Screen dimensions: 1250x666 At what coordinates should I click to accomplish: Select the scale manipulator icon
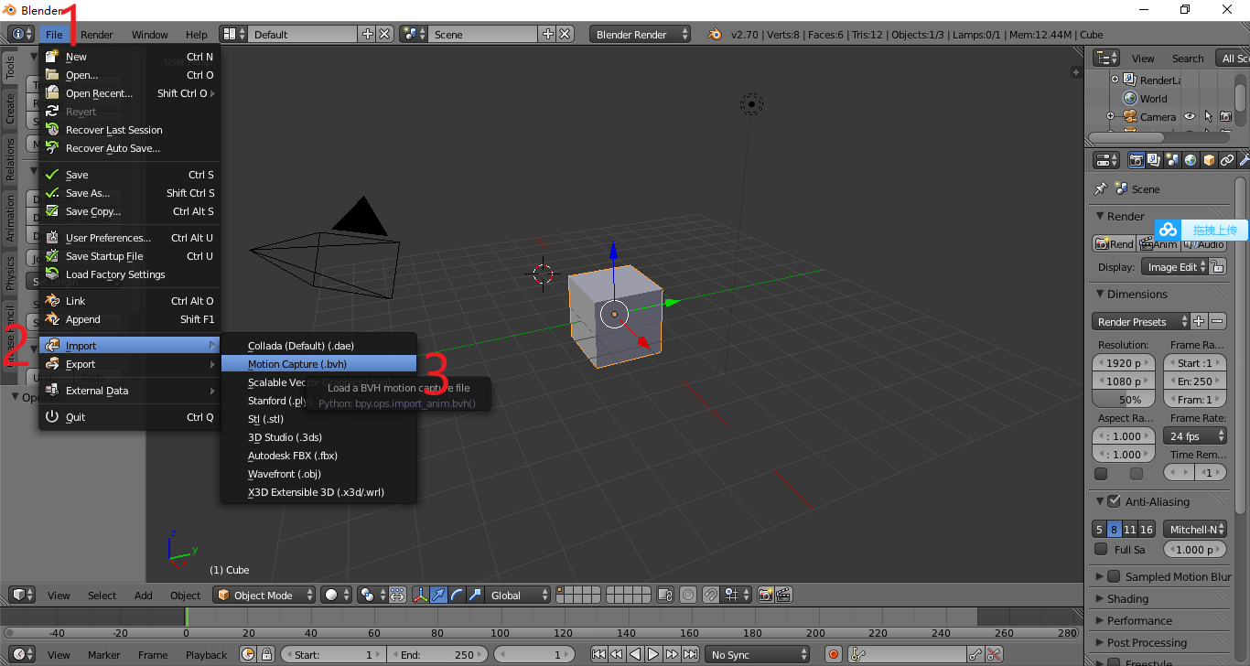point(476,595)
